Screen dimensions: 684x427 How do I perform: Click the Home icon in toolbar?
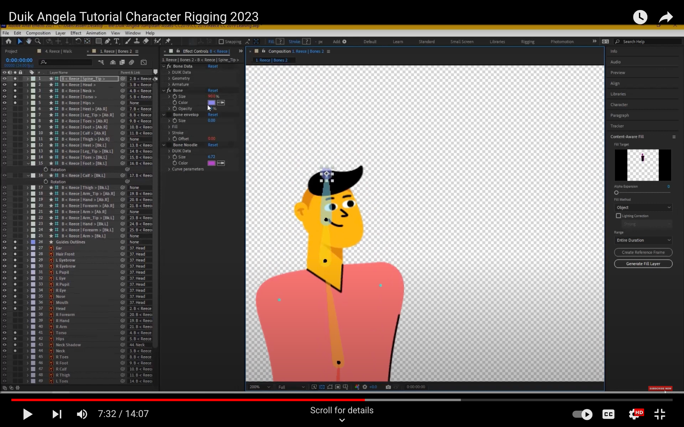pyautogui.click(x=9, y=41)
